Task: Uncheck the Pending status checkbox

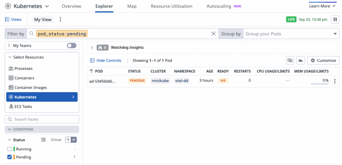Action: point(9,157)
